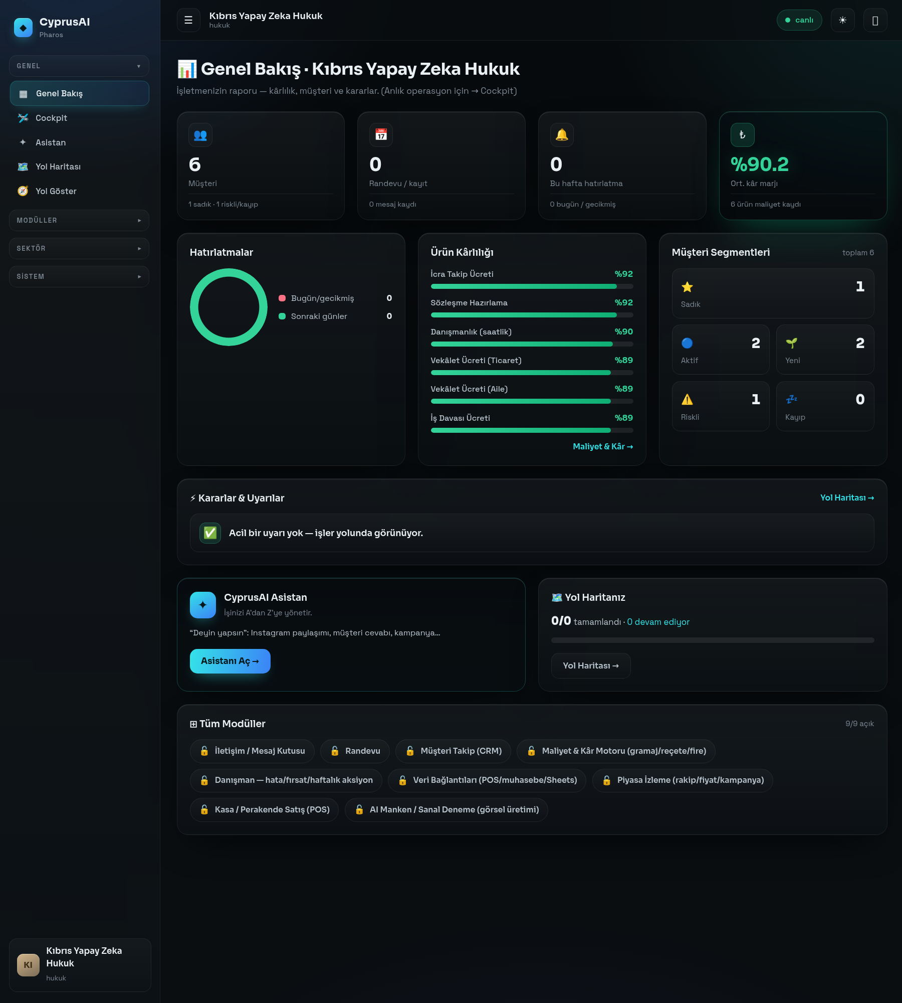Click the KI avatar in the sidebar footer
This screenshot has width=902, height=1003.
point(28,965)
